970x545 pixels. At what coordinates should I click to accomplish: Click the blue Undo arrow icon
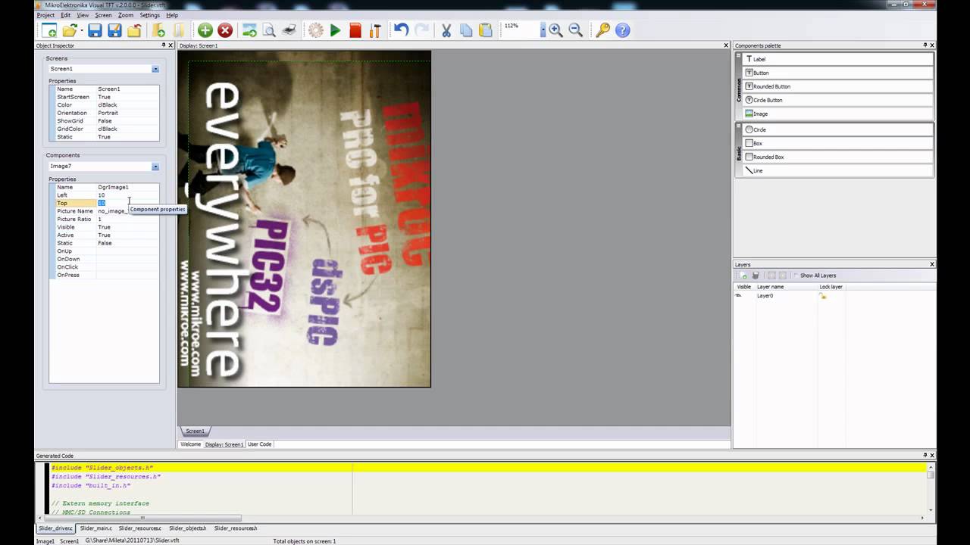pyautogui.click(x=401, y=30)
